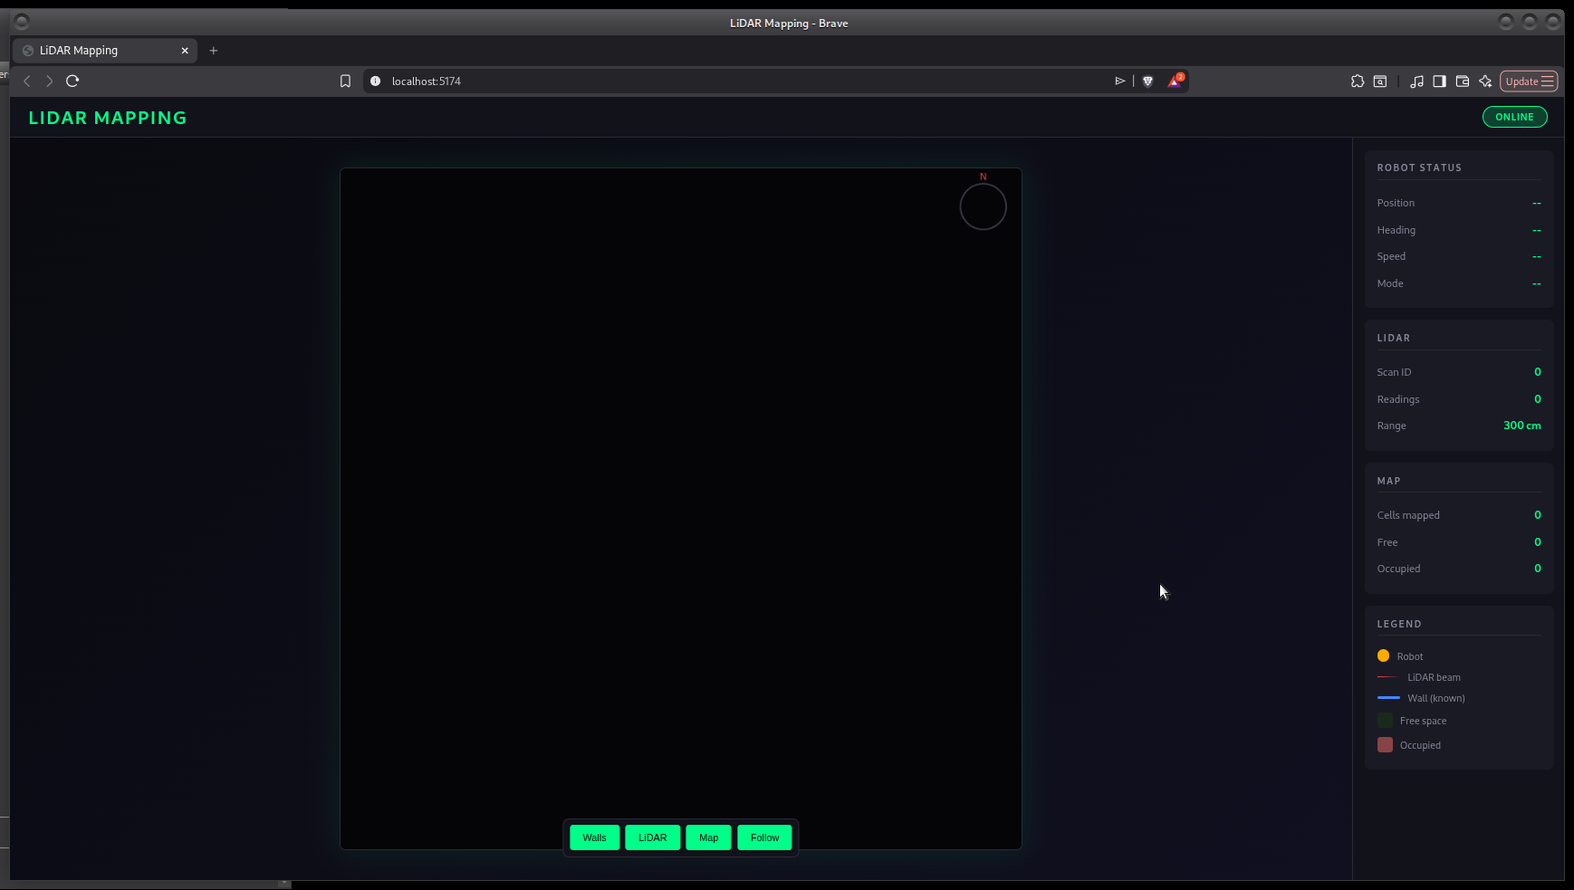Reload the LiDAR Mapping page
The image size is (1574, 890).
click(x=72, y=81)
